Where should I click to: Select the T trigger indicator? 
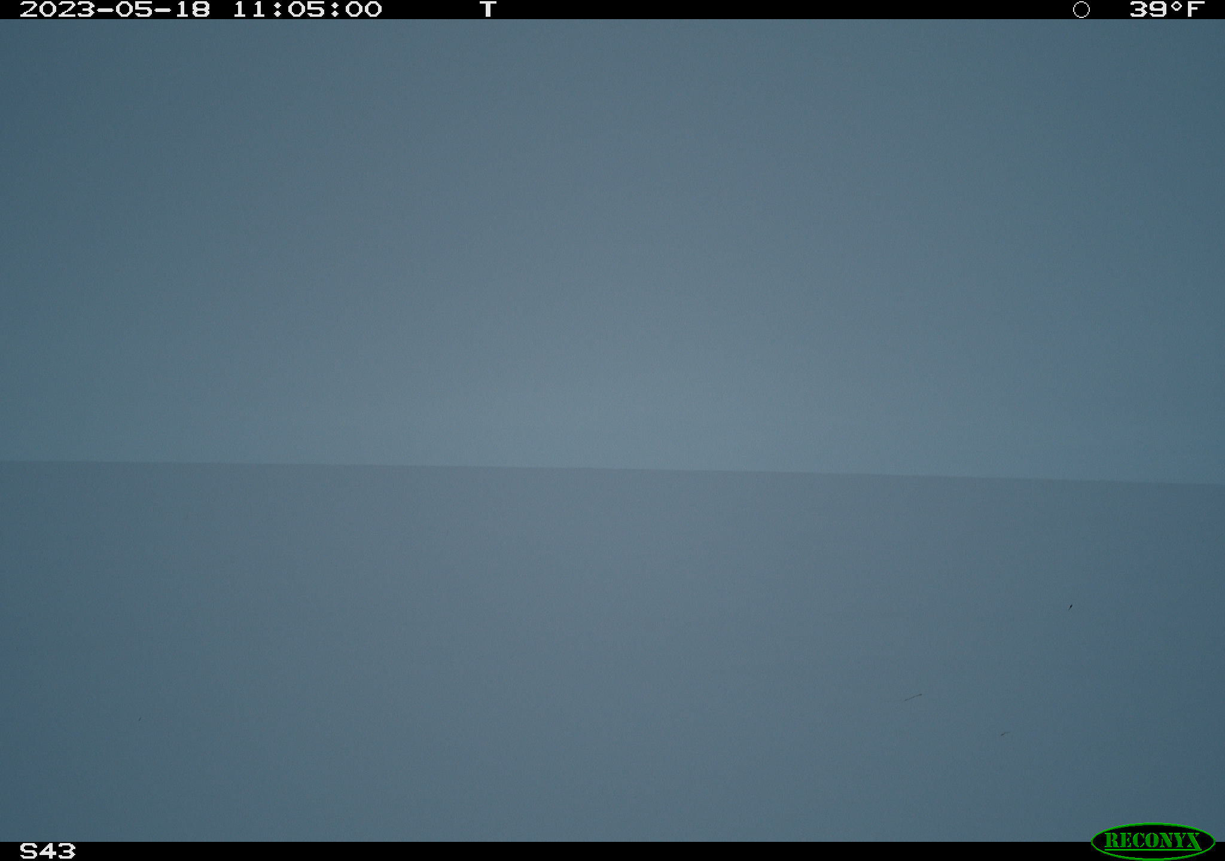tap(488, 9)
